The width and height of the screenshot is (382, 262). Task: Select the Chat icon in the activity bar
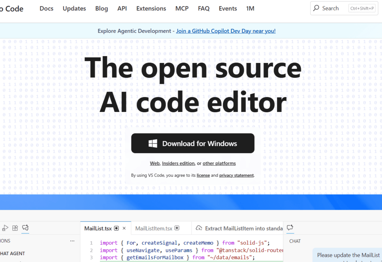(x=25, y=228)
